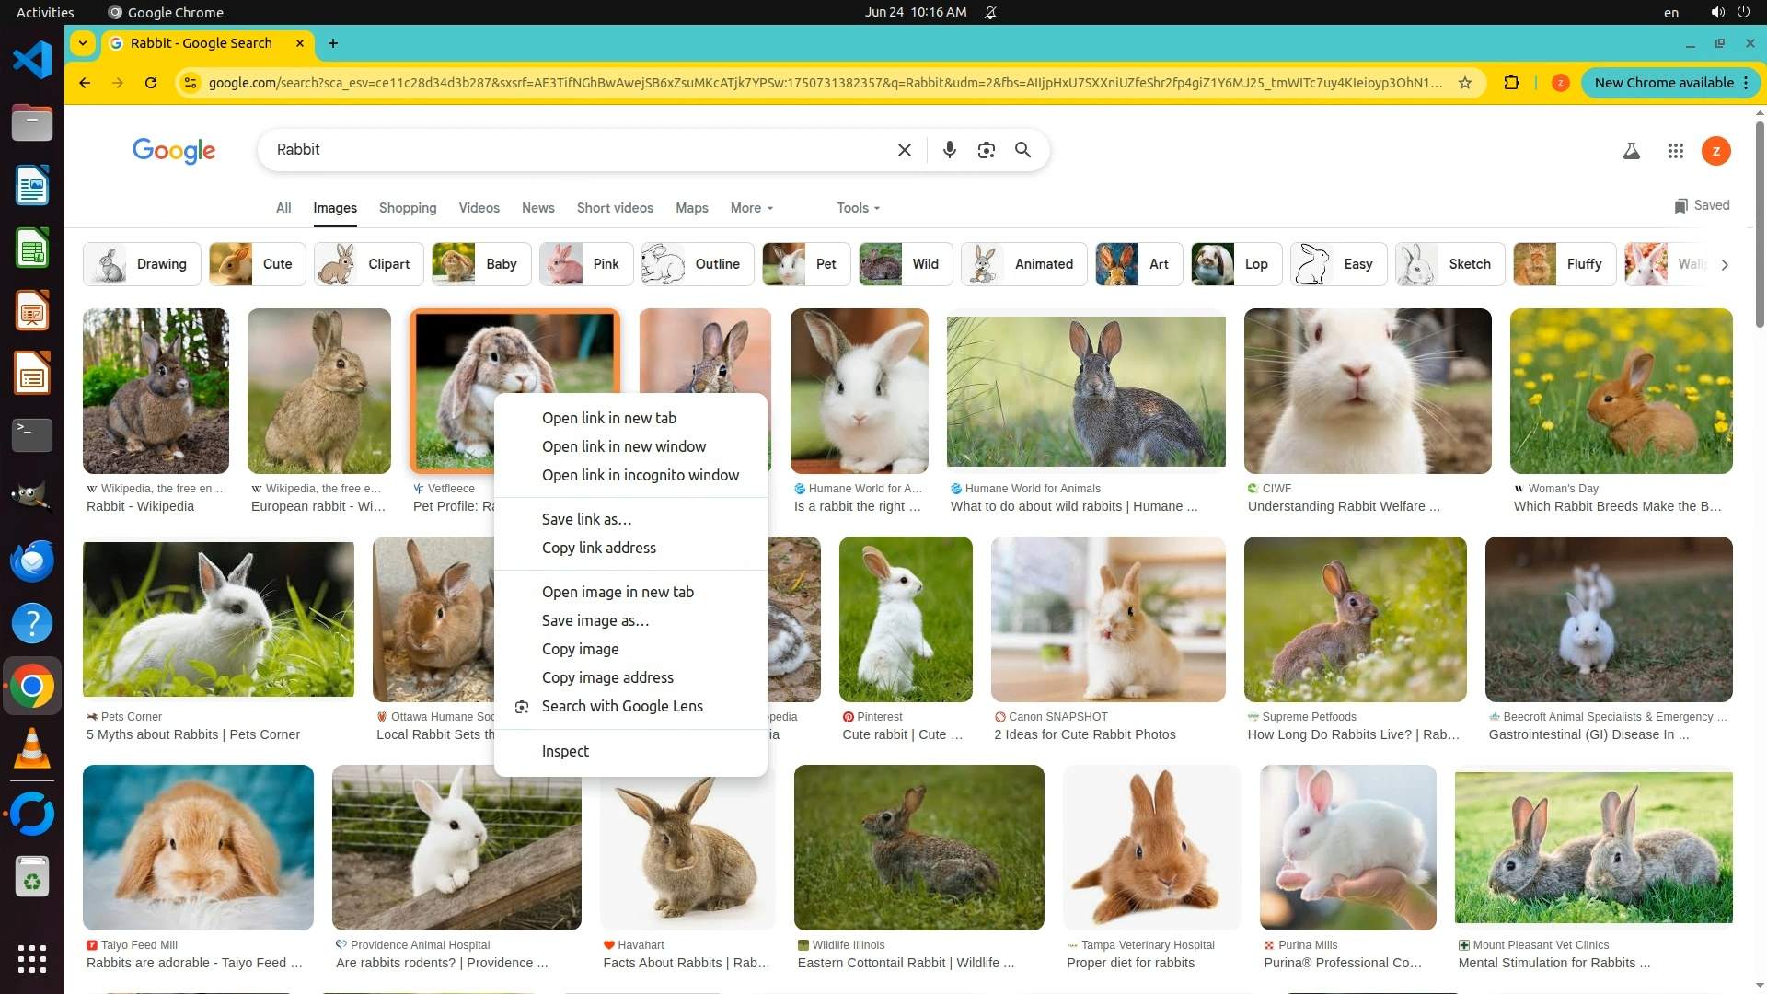Viewport: 1767px width, 994px height.
Task: Open Chrome extensions puzzle icon
Action: tap(1511, 83)
